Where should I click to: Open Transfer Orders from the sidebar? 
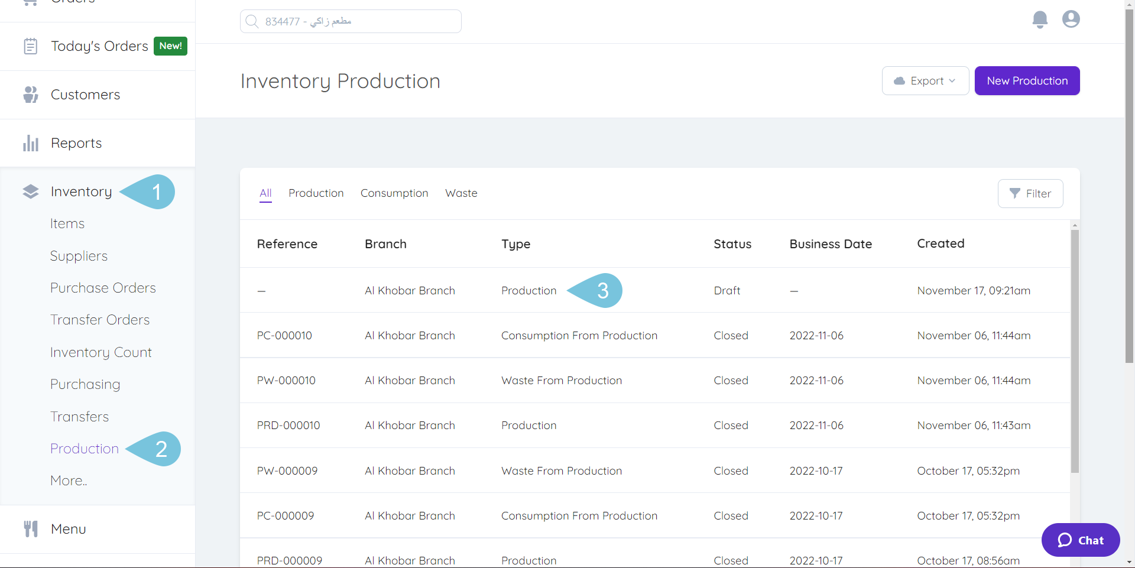(99, 319)
